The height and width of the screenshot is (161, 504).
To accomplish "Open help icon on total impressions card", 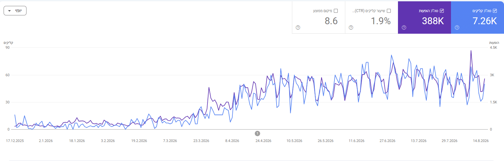I will pyautogui.click(x=404, y=27).
